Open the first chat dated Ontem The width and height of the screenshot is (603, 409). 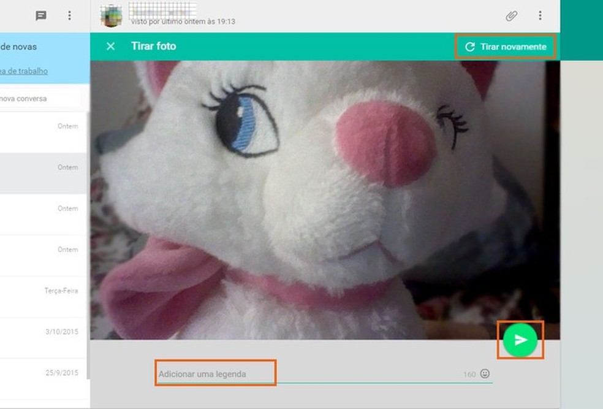point(43,132)
